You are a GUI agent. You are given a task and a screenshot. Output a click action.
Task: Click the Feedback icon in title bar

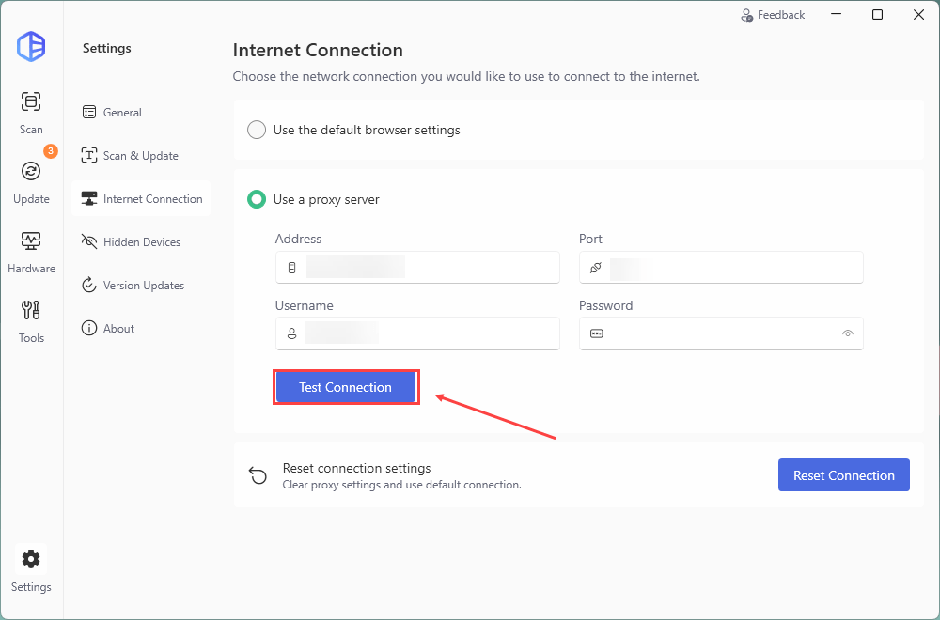tap(747, 15)
